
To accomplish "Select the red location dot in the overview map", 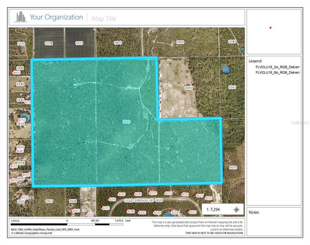I will coord(271,28).
